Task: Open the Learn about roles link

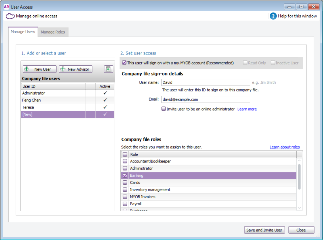Action: point(284,147)
